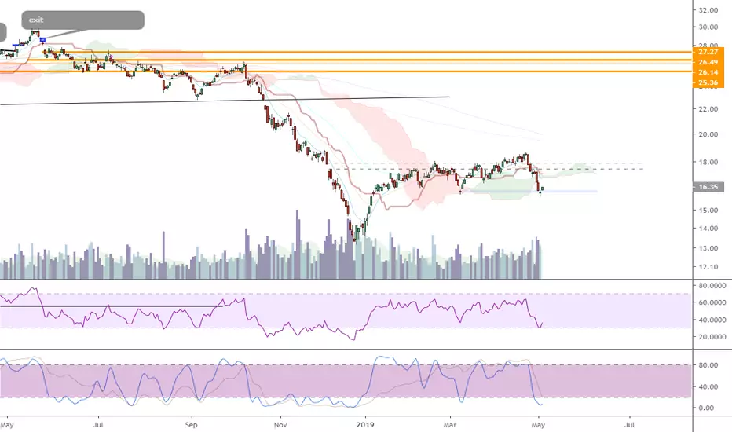This screenshot has width=732, height=432.
Task: Click the 22.00 price axis value
Action: click(708, 109)
